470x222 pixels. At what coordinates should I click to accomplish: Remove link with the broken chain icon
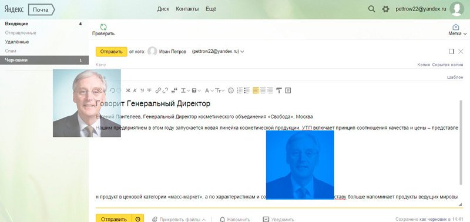click(165, 90)
